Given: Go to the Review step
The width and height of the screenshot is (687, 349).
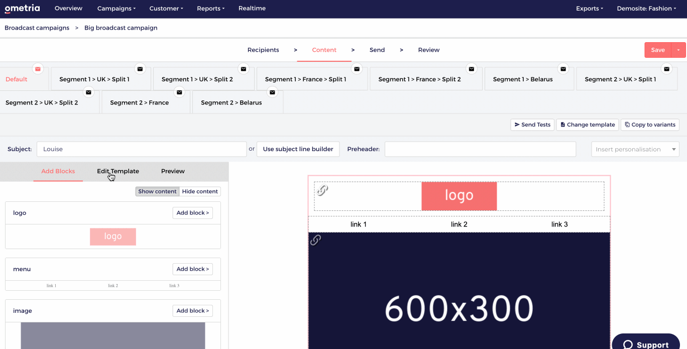Looking at the screenshot, I should click(429, 50).
